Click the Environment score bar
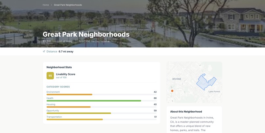Image resolution: width=265 pixels, height=133 pixels. [x=101, y=95]
